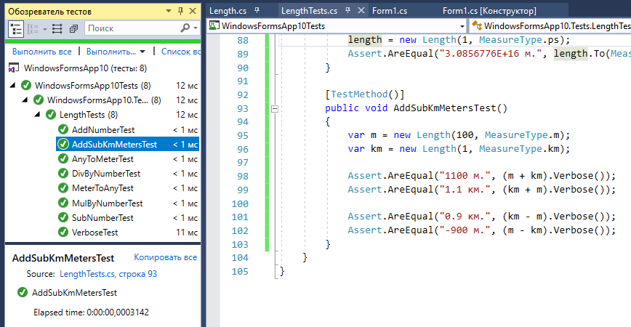Click the collapse-all windows icon in Test Explorer

pos(73,28)
